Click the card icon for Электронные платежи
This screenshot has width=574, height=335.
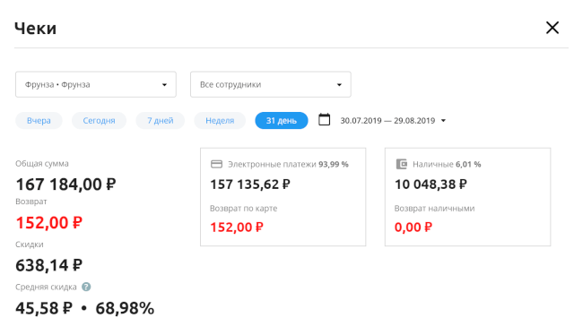pos(216,164)
